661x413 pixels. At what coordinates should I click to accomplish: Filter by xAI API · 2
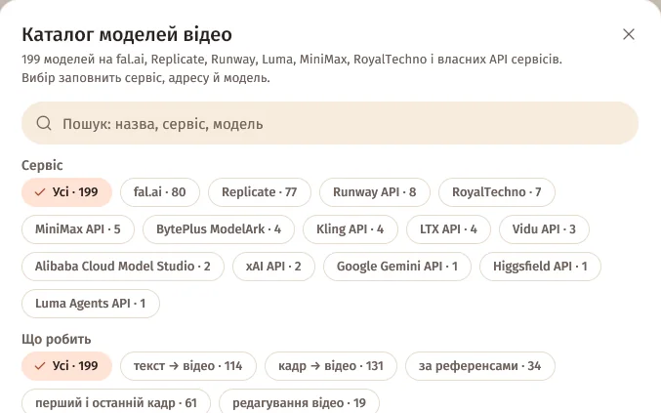273,267
